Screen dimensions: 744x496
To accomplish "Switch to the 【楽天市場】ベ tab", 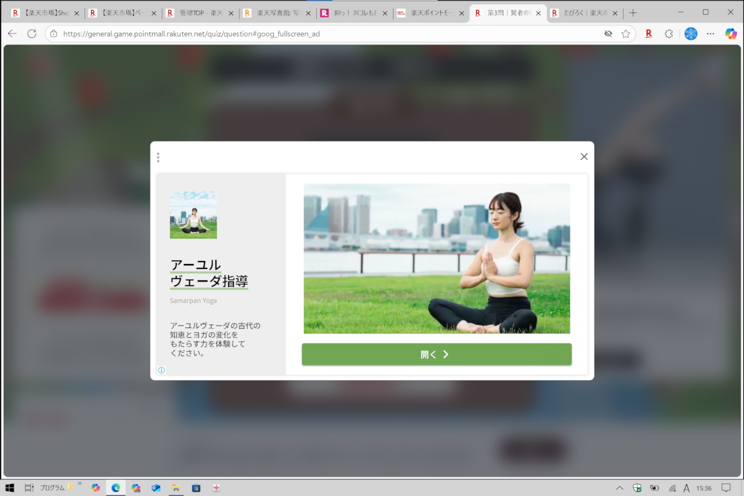I will (123, 13).
